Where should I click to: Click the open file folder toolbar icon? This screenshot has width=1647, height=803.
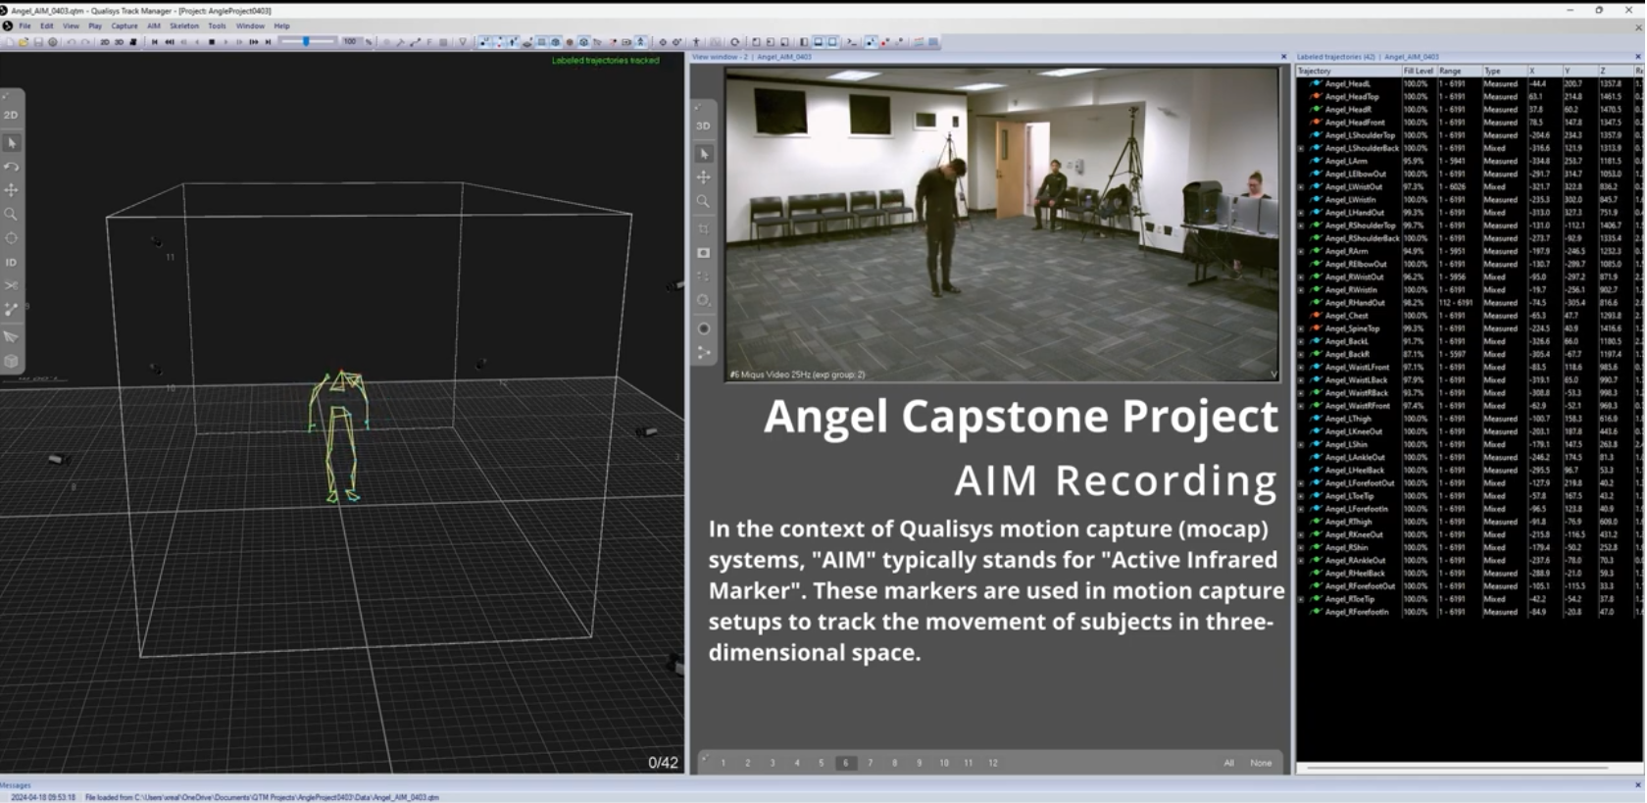click(23, 42)
